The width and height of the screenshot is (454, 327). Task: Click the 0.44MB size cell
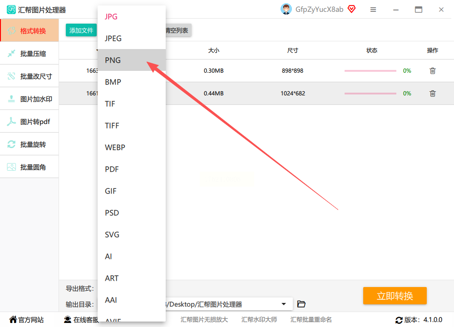click(x=213, y=93)
